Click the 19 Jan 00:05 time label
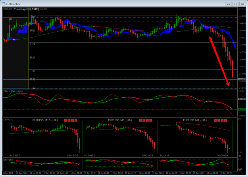This screenshot has width=248, height=177. tap(35, 173)
